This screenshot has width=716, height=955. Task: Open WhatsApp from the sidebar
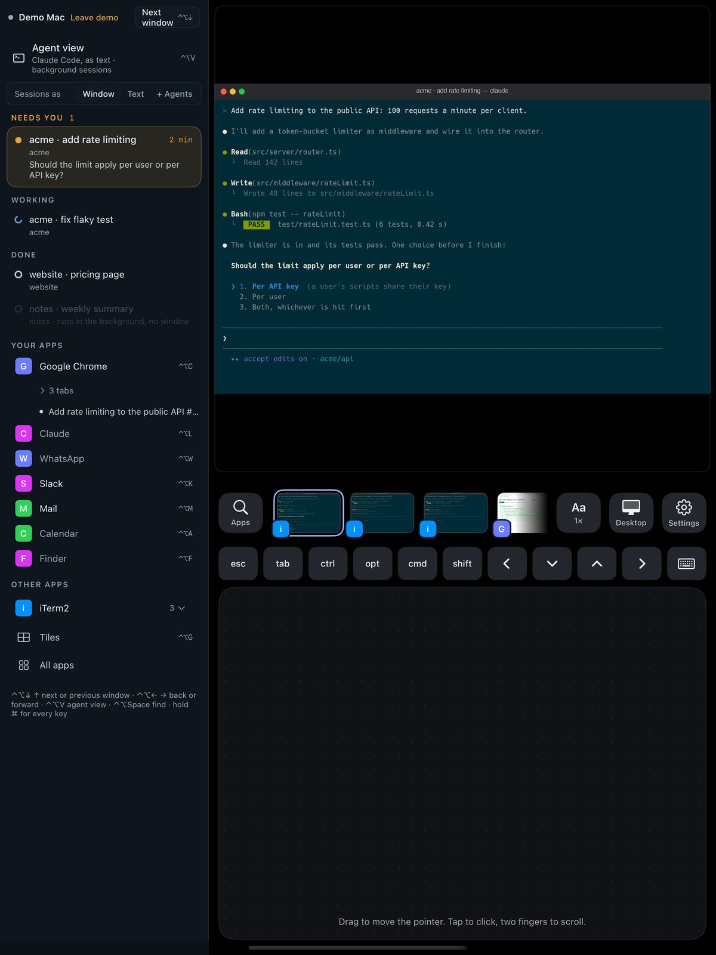click(x=104, y=459)
